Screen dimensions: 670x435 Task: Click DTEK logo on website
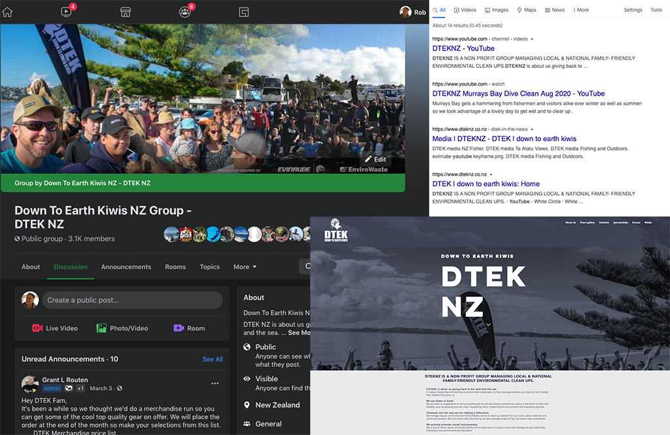(336, 230)
